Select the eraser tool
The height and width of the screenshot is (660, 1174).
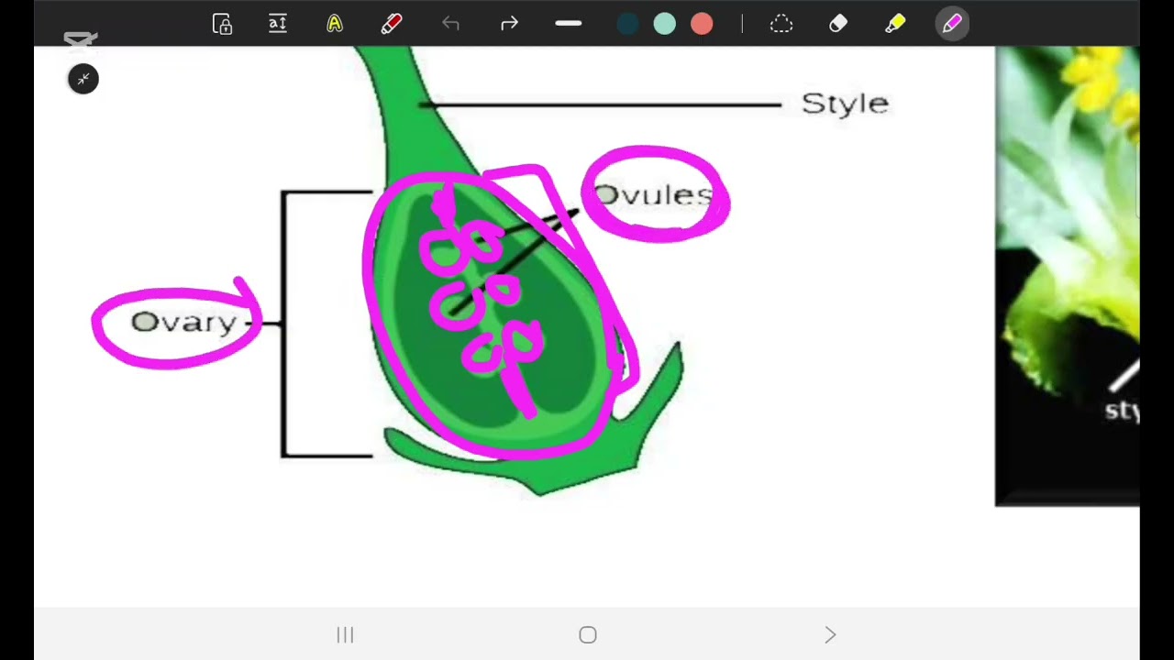838,24
